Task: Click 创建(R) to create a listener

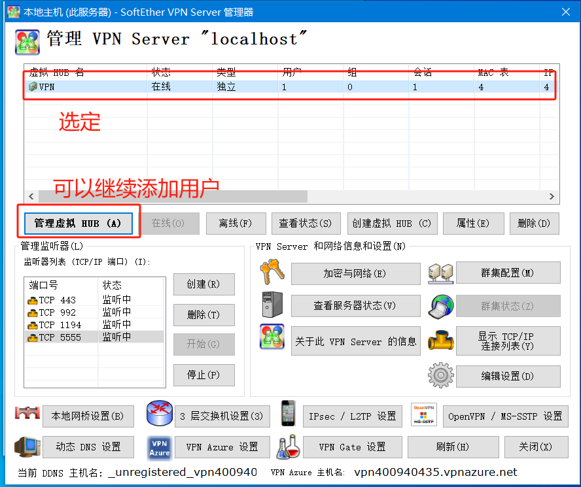Action: [203, 284]
